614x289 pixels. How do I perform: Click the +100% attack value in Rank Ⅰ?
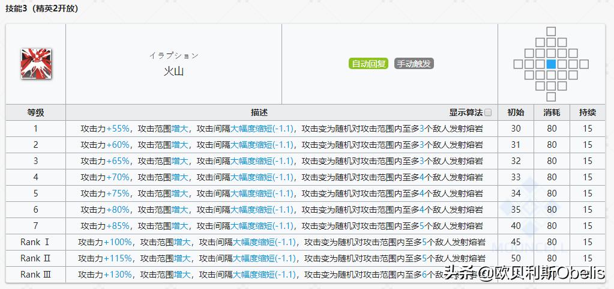(118, 242)
